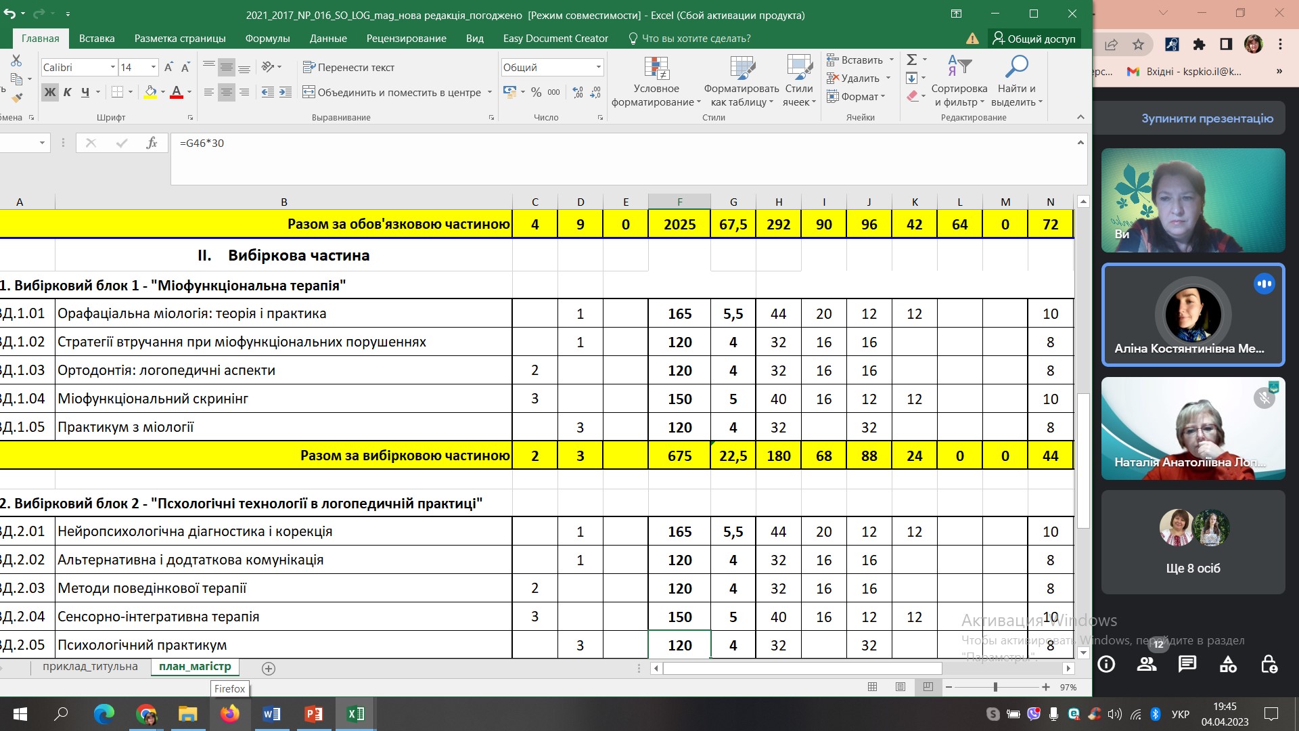The height and width of the screenshot is (731, 1299).
Task: Click the zoom slider handle
Action: pyautogui.click(x=995, y=687)
